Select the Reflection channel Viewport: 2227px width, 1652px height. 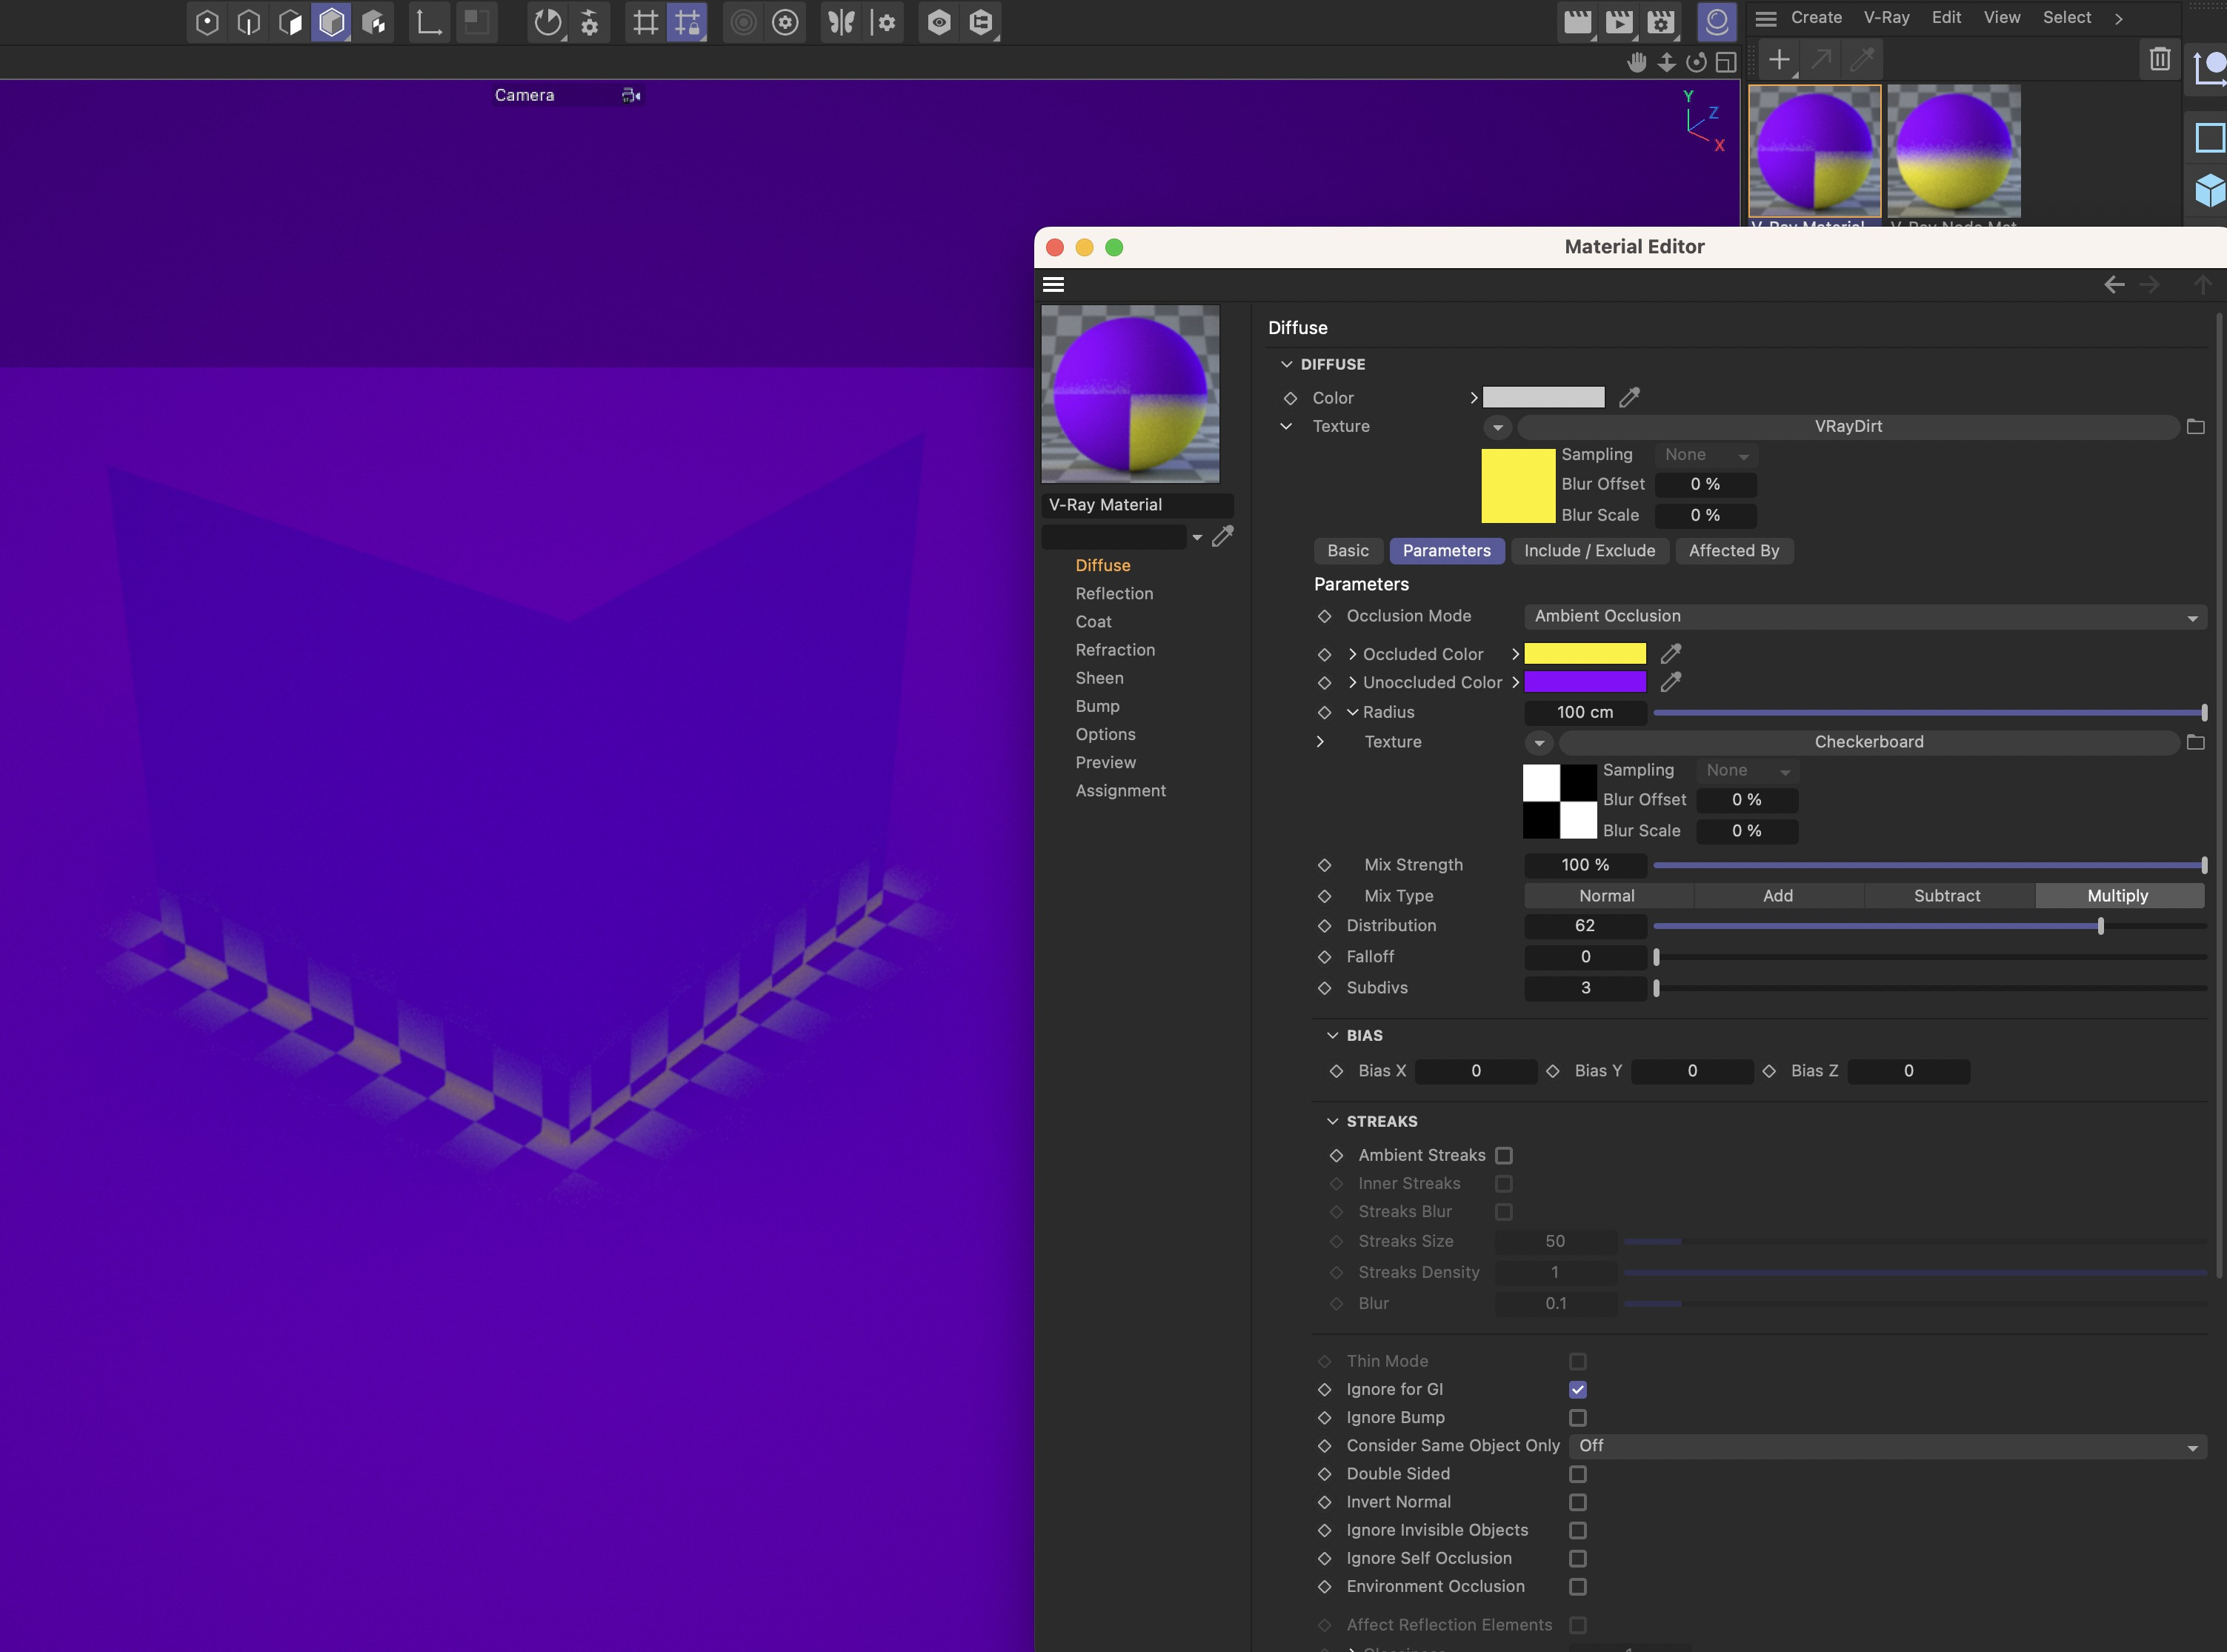[1114, 593]
